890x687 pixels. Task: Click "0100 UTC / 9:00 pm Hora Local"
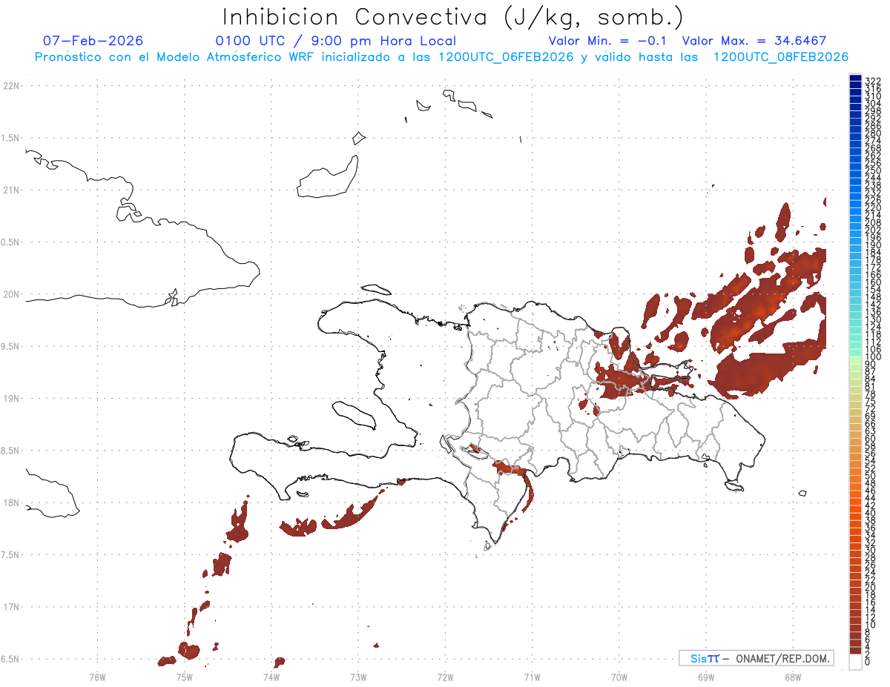point(335,41)
